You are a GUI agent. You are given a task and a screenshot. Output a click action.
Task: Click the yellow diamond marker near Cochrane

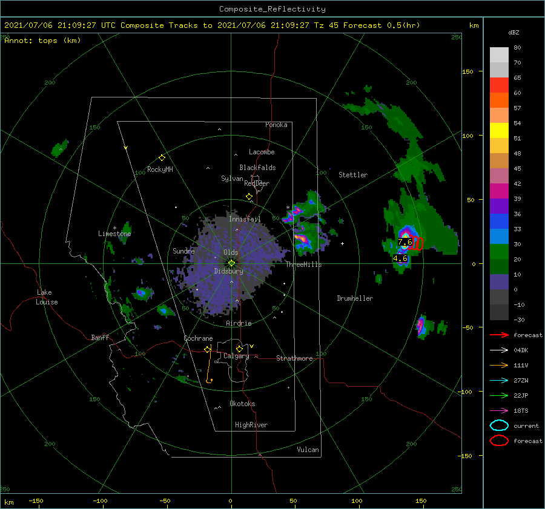[x=208, y=349]
